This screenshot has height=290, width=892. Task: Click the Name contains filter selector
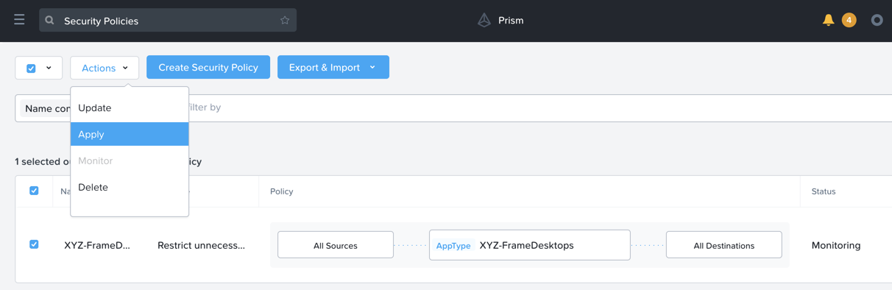[46, 108]
